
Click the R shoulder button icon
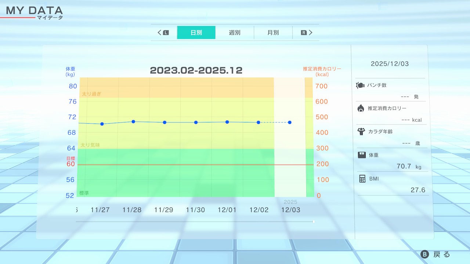(x=304, y=33)
